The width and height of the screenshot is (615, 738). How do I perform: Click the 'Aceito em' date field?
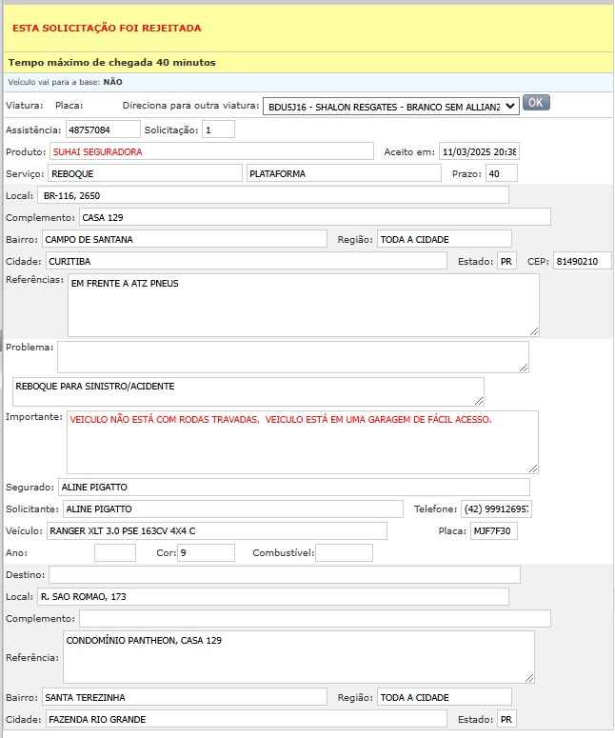tap(479, 151)
